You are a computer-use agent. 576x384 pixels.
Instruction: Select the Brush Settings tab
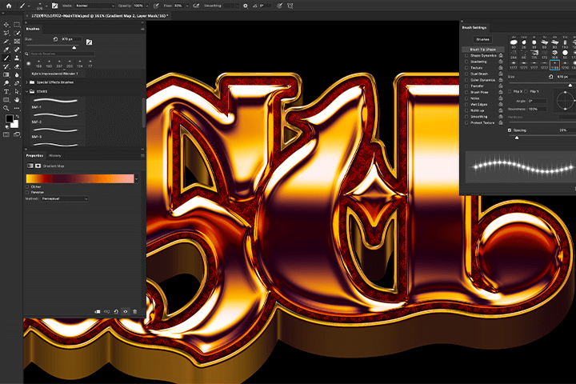click(474, 27)
